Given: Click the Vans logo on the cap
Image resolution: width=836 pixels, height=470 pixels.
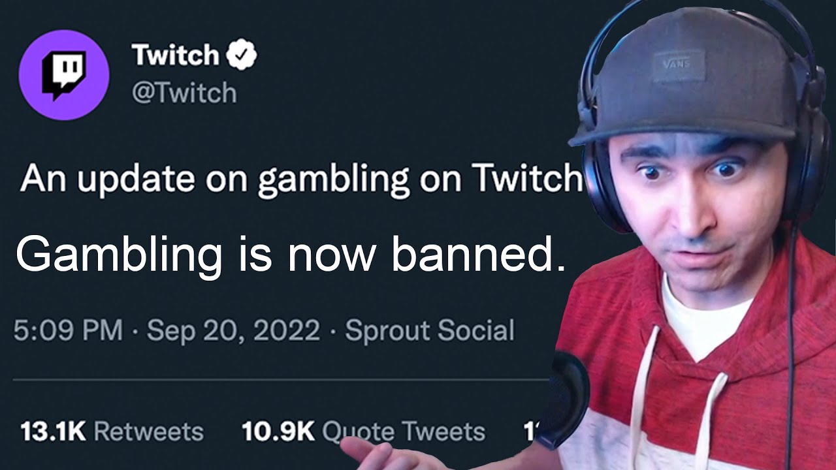Looking at the screenshot, I should tap(680, 65).
